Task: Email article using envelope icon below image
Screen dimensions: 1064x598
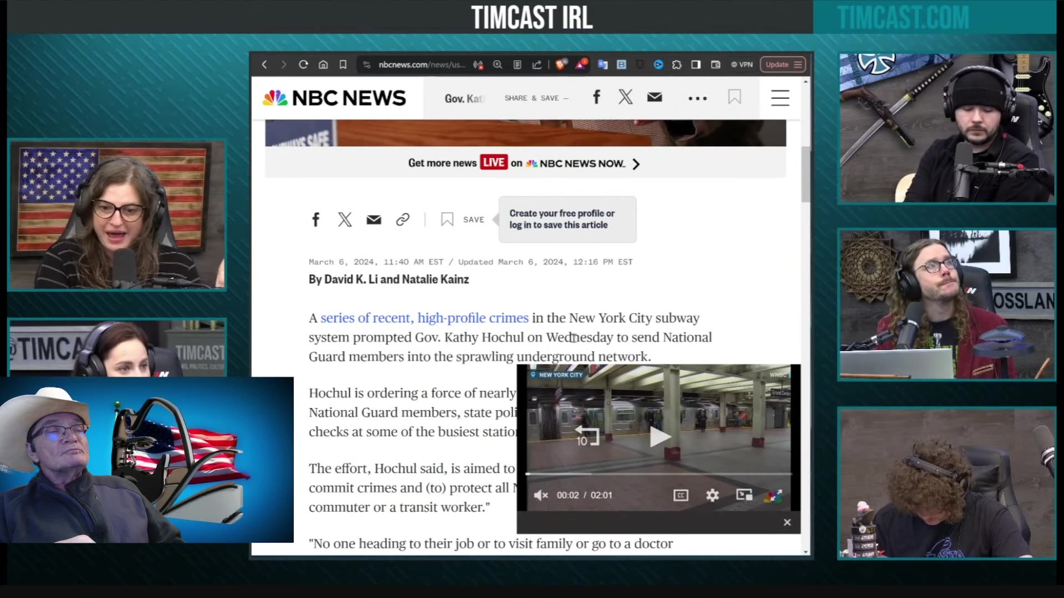Action: 374,220
